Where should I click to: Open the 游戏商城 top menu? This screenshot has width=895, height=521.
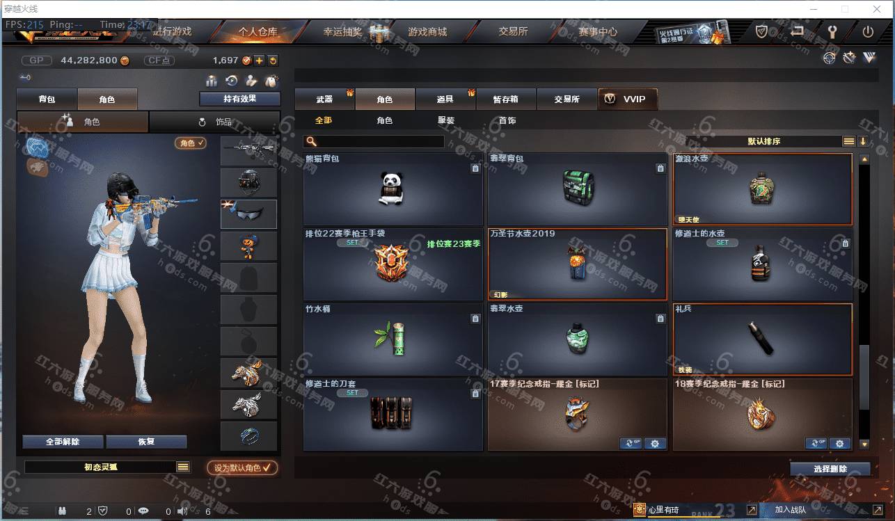427,31
